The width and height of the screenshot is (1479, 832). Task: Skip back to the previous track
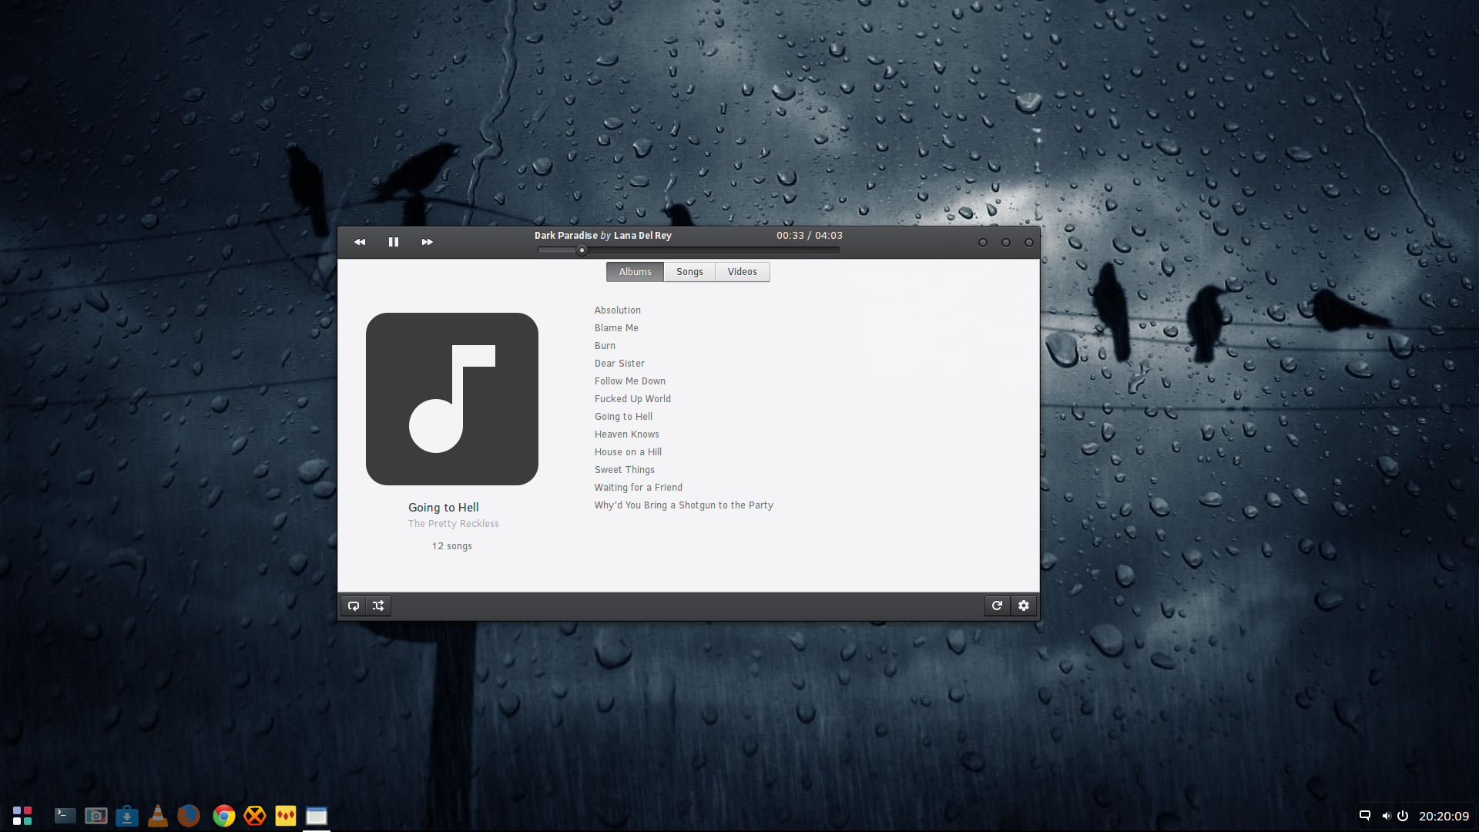(x=360, y=242)
